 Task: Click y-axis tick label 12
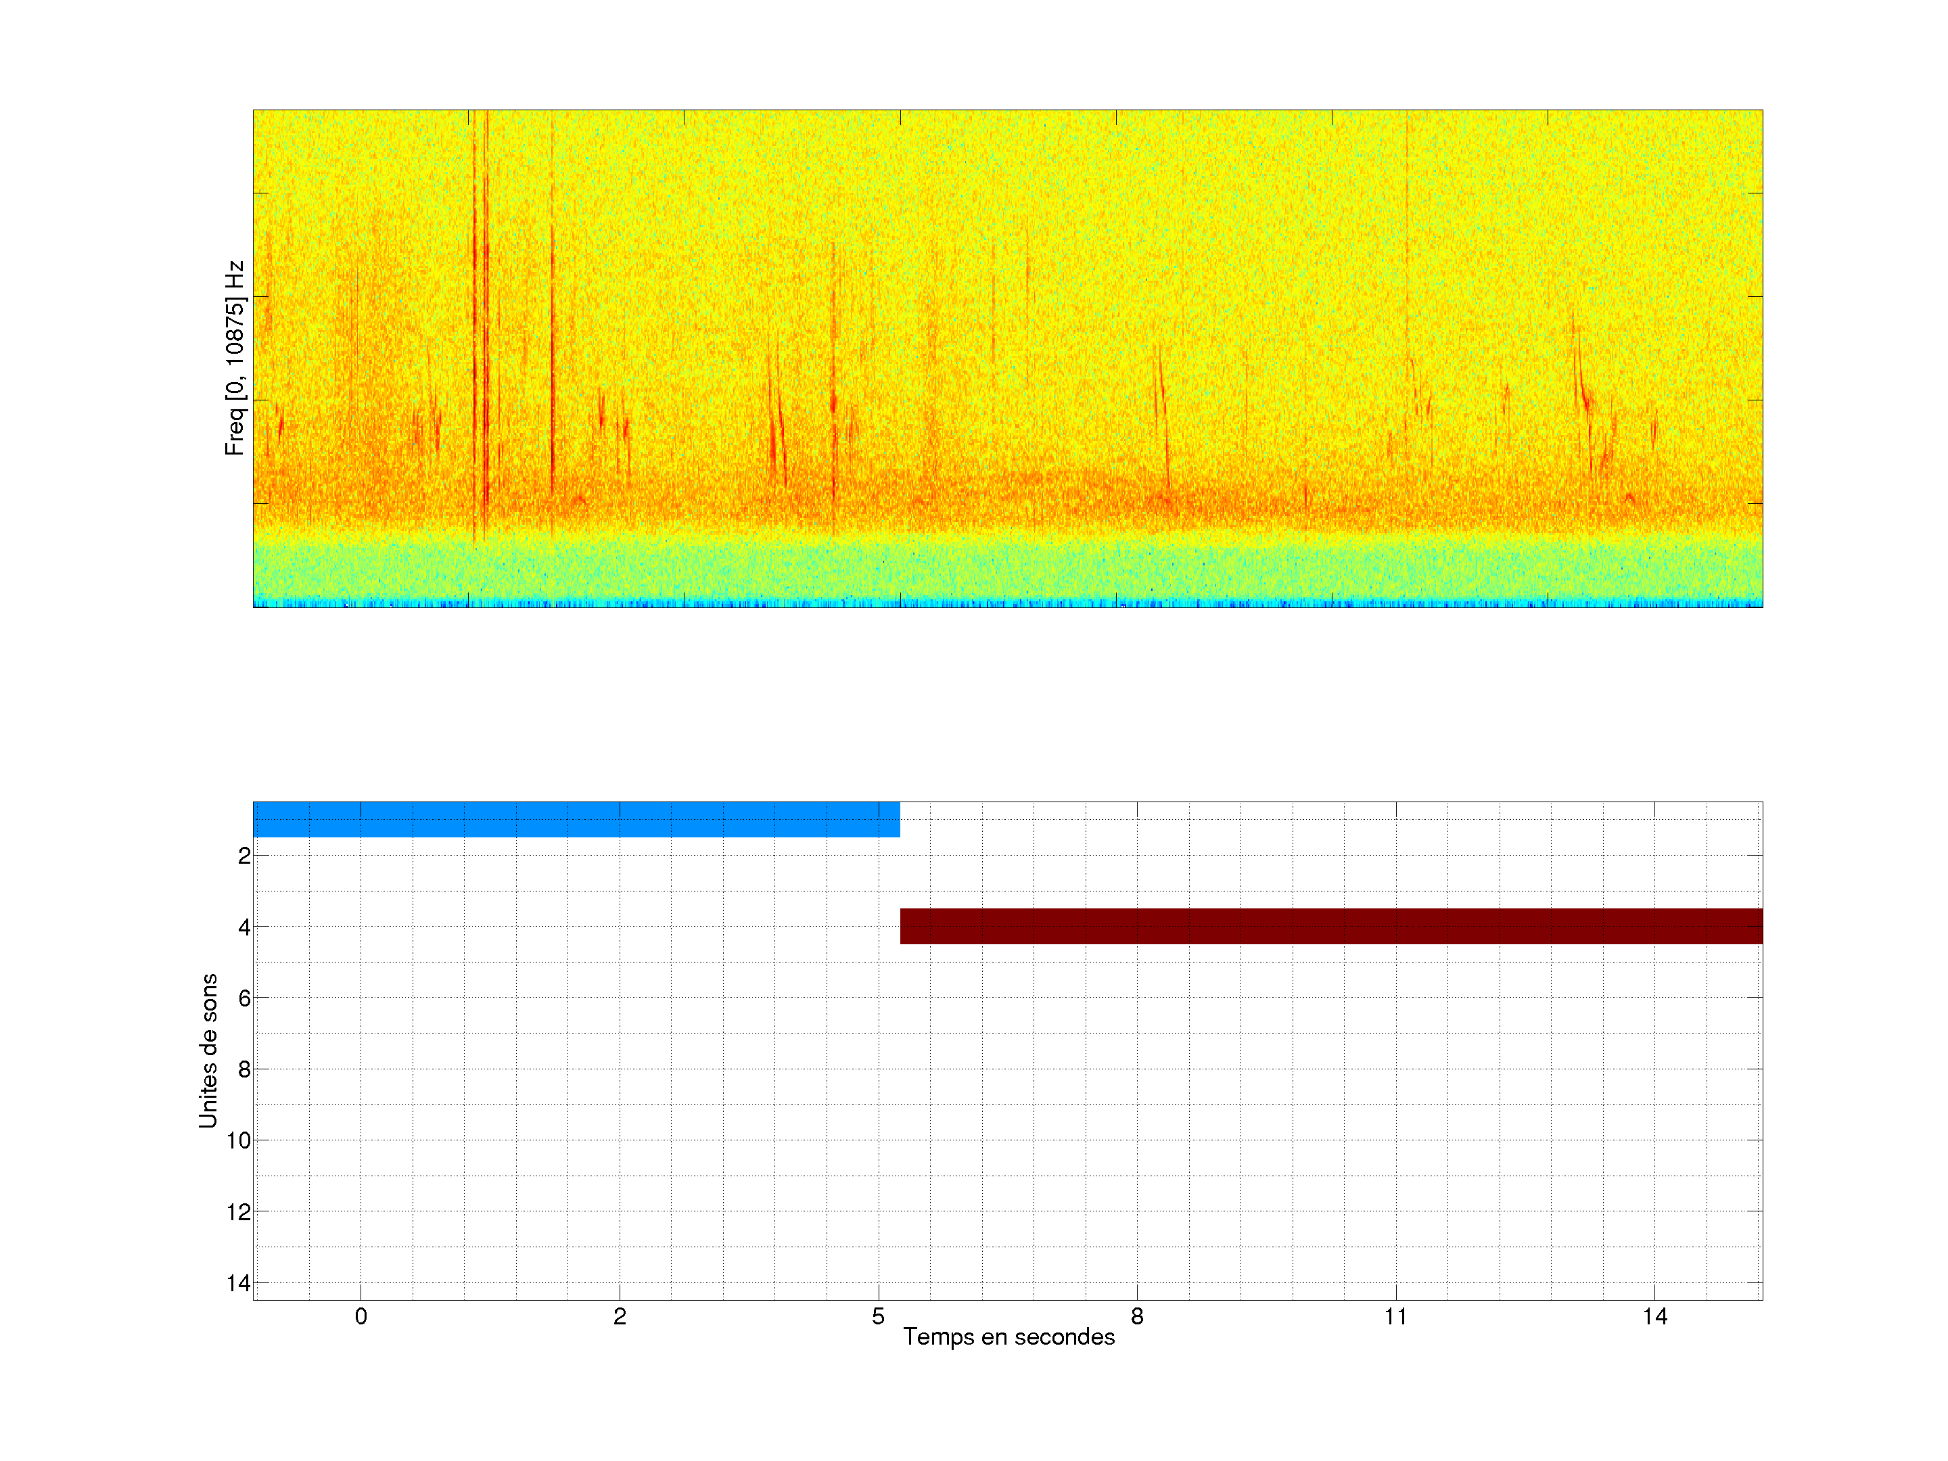(239, 1213)
